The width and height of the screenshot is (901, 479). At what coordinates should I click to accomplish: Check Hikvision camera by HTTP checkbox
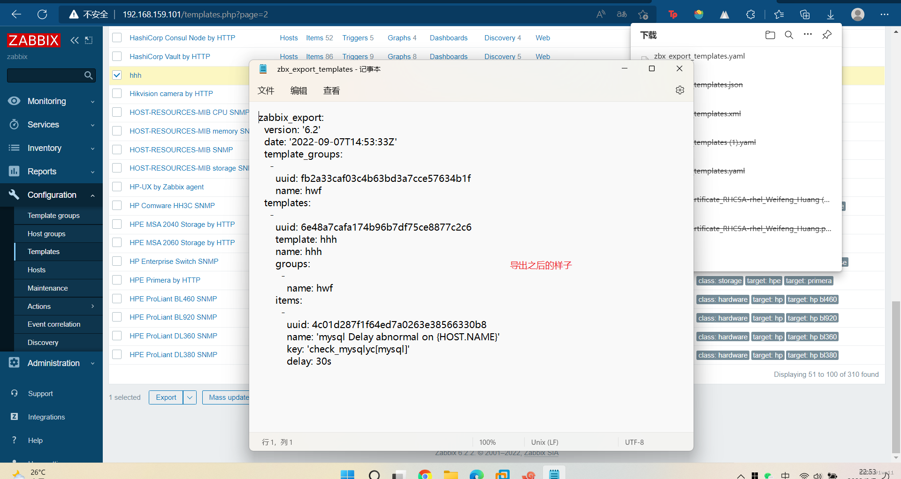point(117,93)
